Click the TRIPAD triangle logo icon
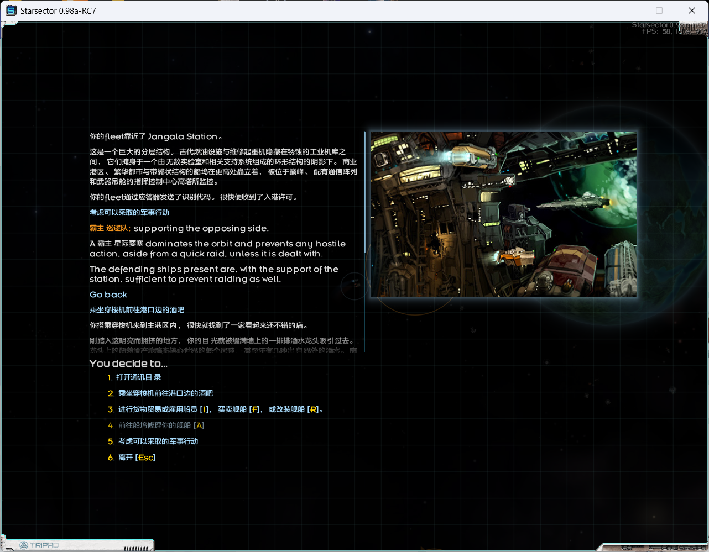 click(x=25, y=545)
